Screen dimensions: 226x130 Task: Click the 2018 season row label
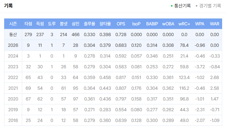(13, 120)
